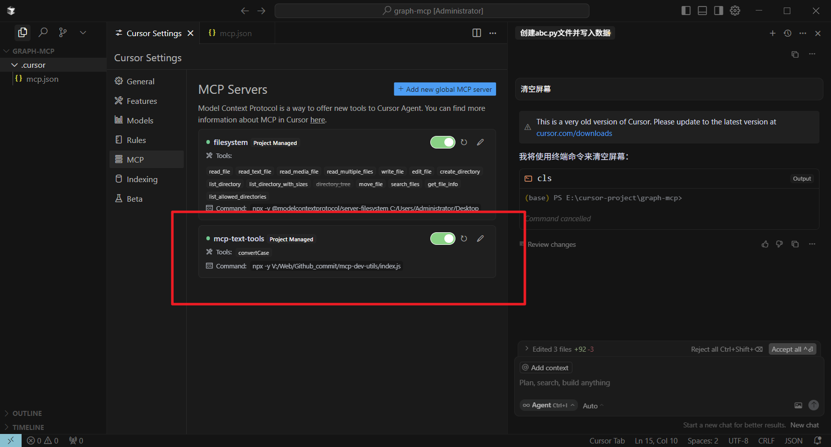
Task: Click the convertCase tool chip
Action: tap(254, 253)
